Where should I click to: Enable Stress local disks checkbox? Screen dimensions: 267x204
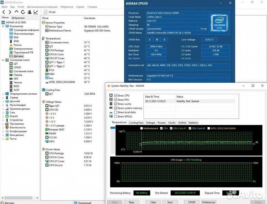point(116,112)
